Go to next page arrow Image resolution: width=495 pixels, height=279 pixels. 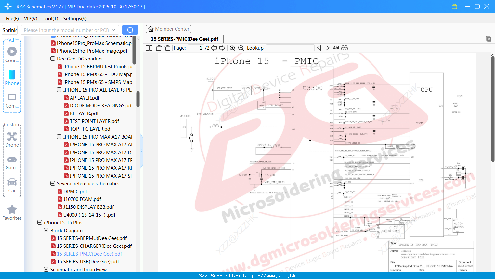(x=222, y=48)
